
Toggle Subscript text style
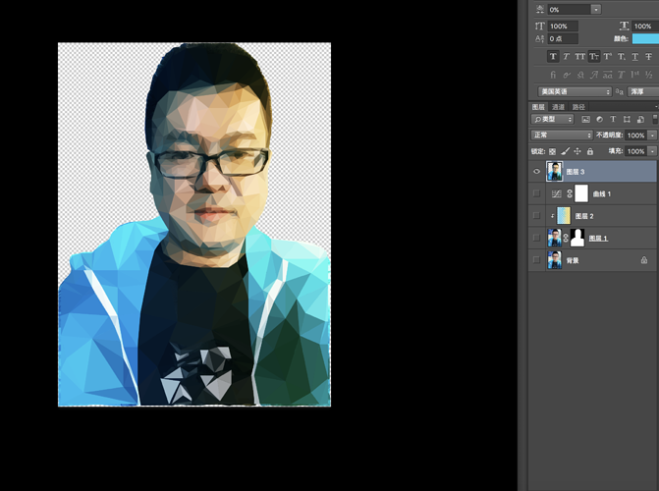tap(621, 56)
